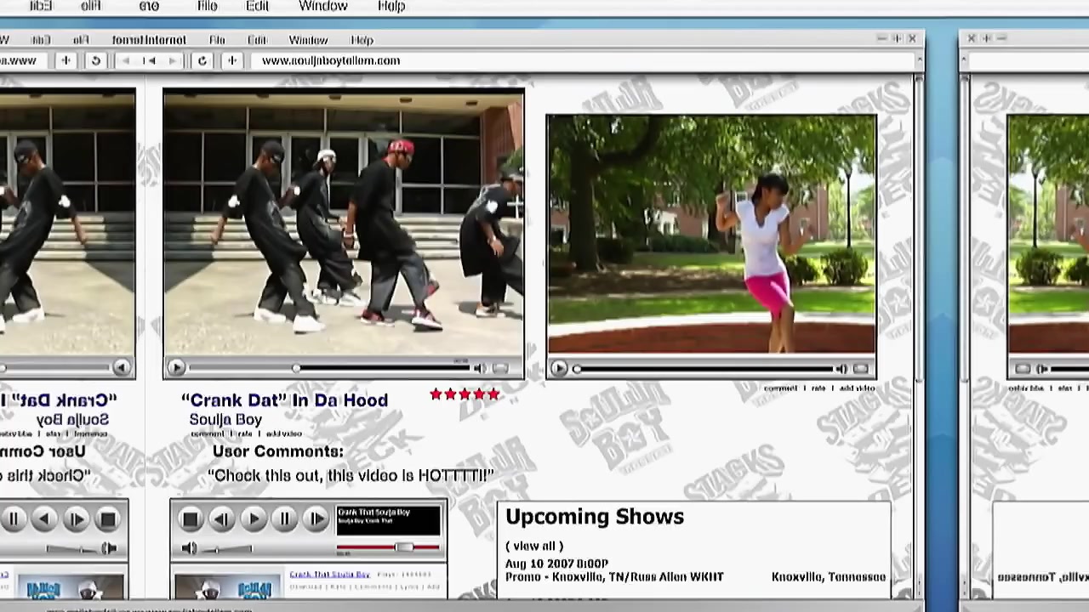Open the Window menu in the top menu bar
This screenshot has height=612, width=1089.
coord(323,6)
